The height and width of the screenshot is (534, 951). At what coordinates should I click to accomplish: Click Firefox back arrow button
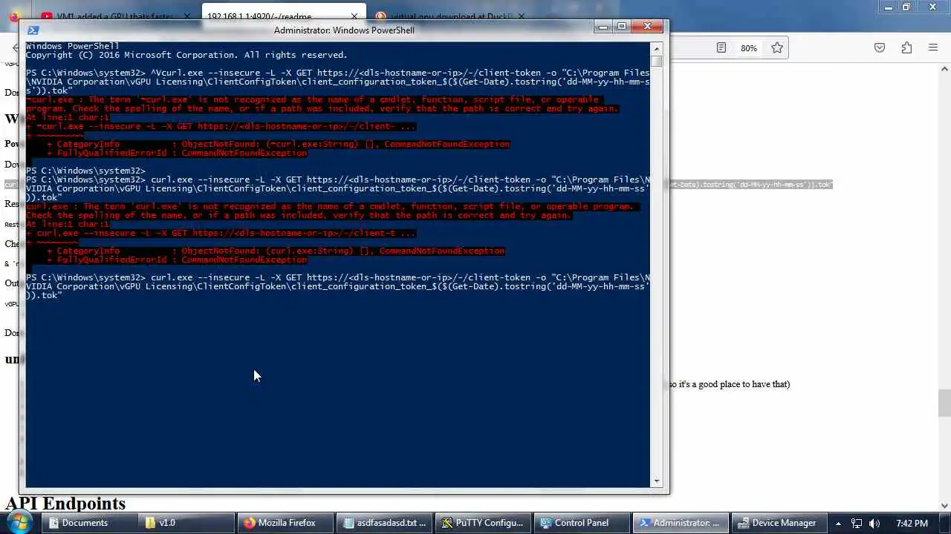[15, 48]
